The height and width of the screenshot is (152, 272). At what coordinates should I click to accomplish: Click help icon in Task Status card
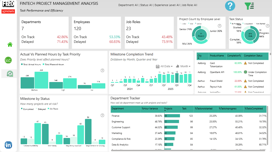click(267, 26)
